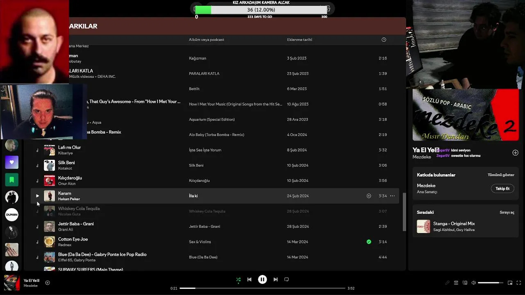Click Tümünü göster link

pyautogui.click(x=501, y=175)
